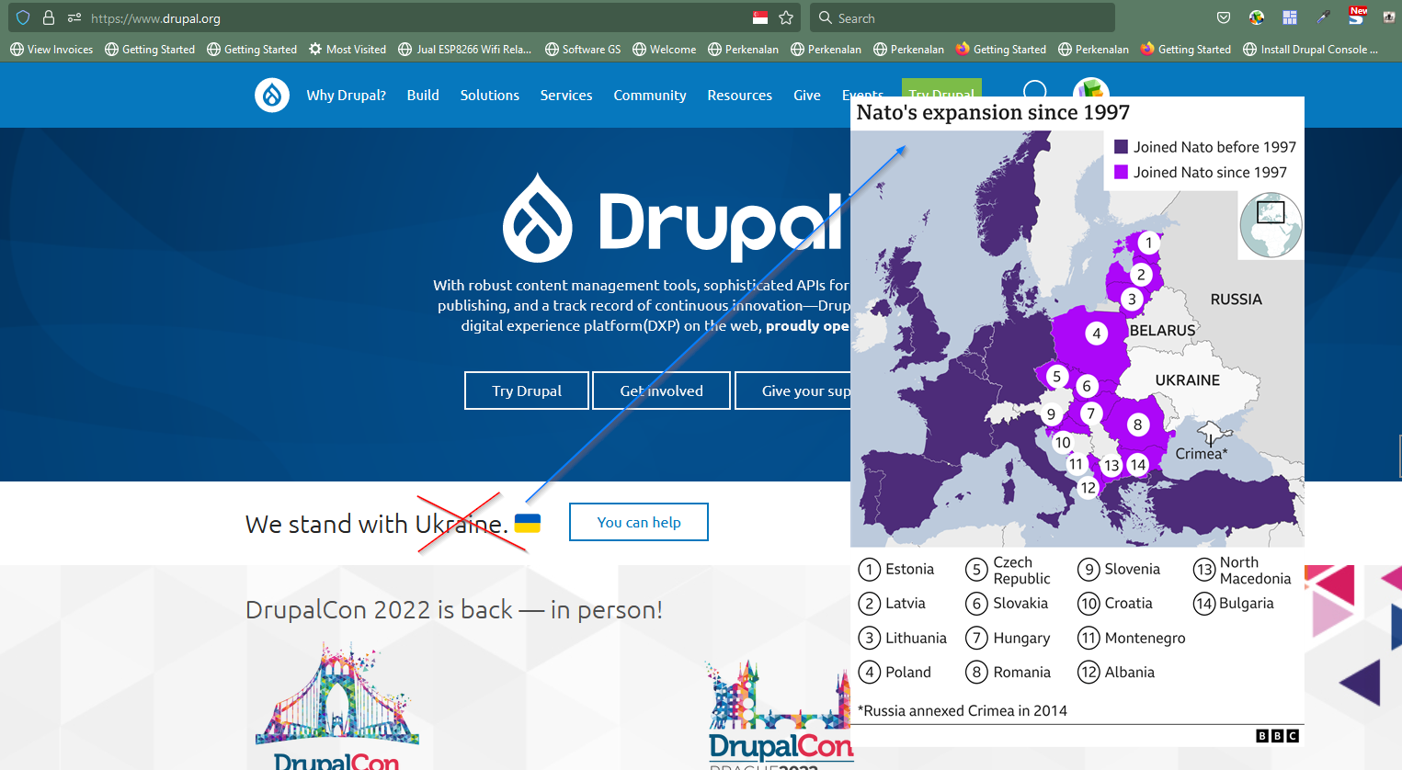Screen dimensions: 1402x770
Task: Open the S extension with New badge
Action: (1357, 16)
